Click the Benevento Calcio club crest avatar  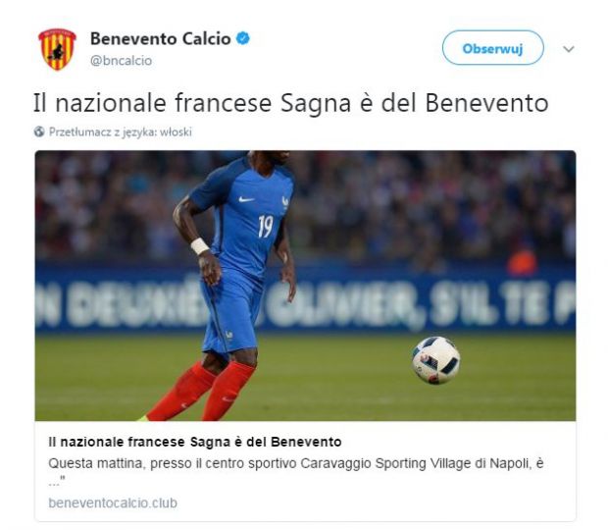58,49
